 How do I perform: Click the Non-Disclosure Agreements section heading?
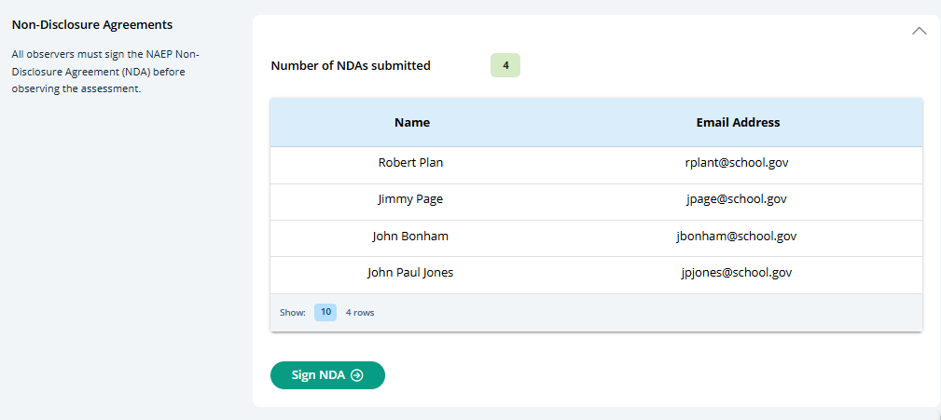click(92, 24)
